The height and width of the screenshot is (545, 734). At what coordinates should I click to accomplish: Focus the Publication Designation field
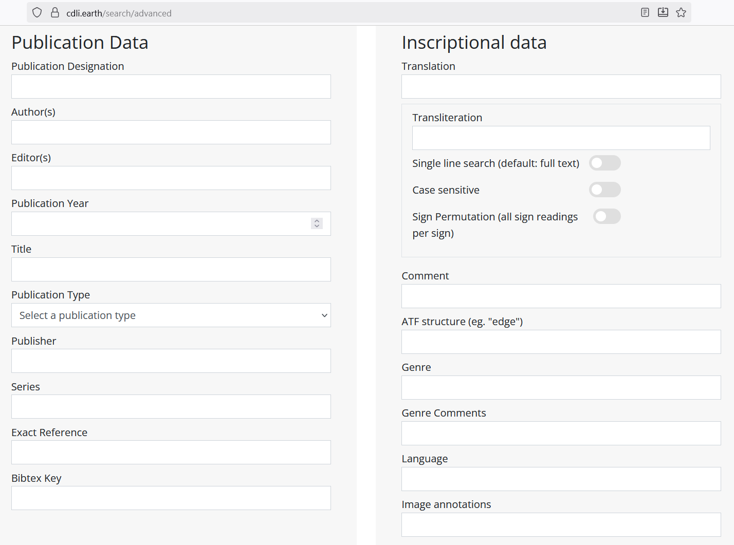[x=171, y=87]
